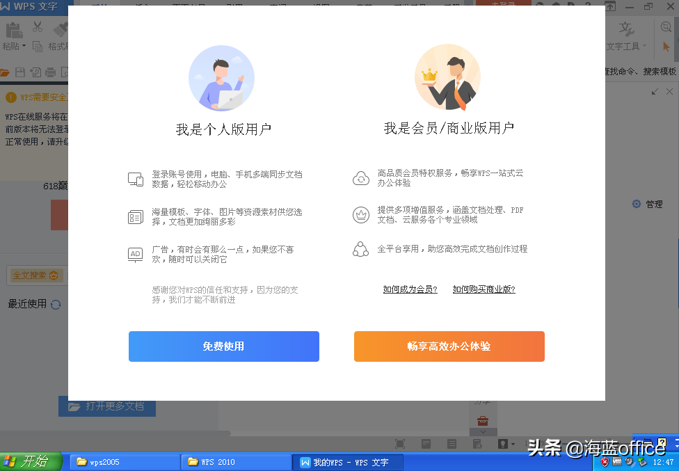Click the 免费使用 free use button
This screenshot has width=679, height=471.
[x=224, y=346]
